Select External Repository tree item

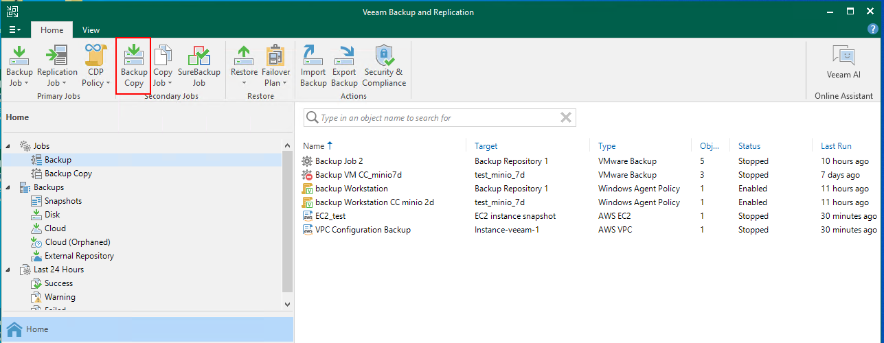[x=79, y=256]
